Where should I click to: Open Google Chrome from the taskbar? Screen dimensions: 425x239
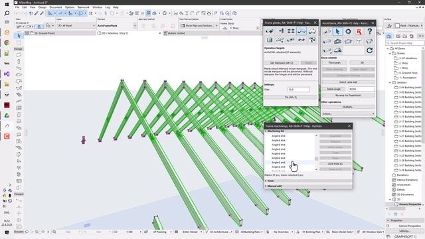click(7, 42)
